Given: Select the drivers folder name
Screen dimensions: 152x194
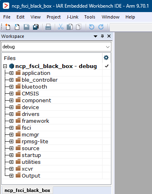Looking at the screenshot, I should pyautogui.click(x=31, y=114).
